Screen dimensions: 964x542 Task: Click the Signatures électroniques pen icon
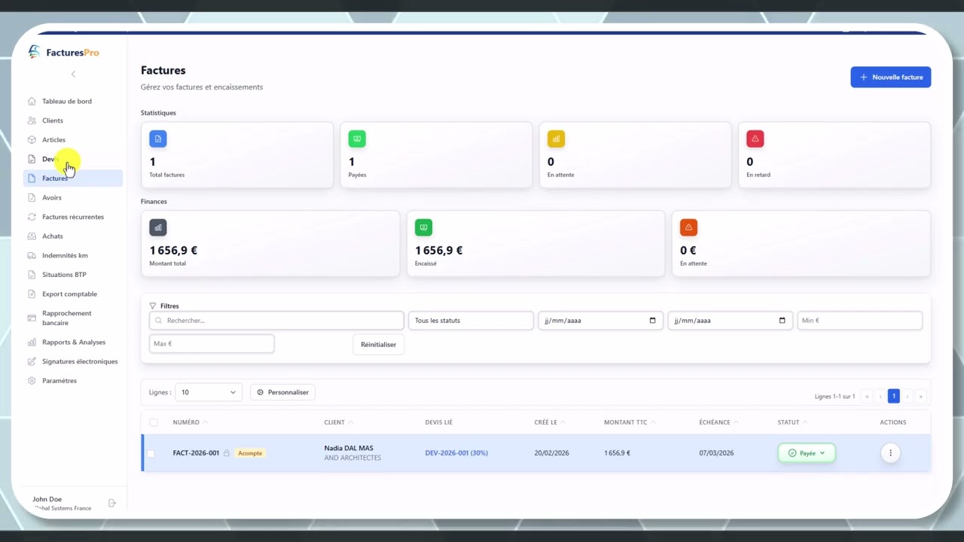pos(32,361)
